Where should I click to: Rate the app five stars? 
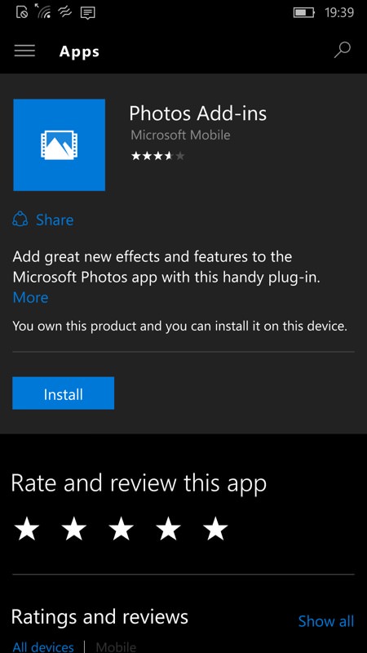pos(215,530)
